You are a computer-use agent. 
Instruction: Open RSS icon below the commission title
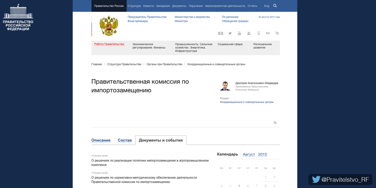click(275, 123)
